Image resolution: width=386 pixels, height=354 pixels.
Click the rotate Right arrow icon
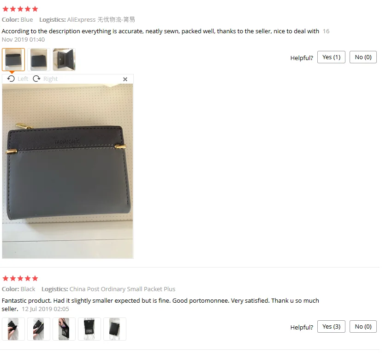[x=37, y=79]
